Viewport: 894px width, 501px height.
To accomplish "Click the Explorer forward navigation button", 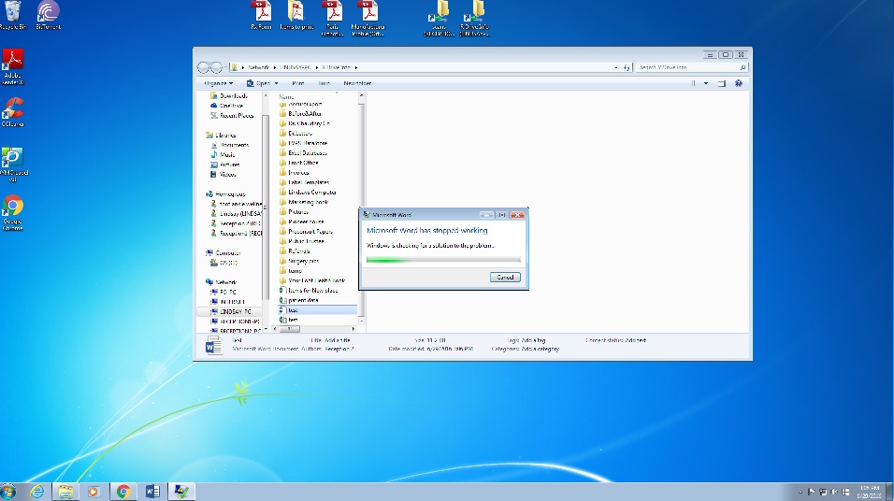I will point(217,67).
